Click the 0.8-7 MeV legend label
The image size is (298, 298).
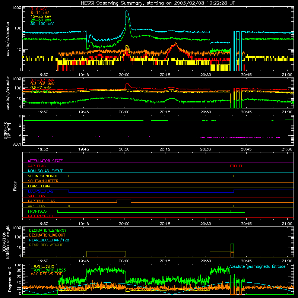41,88
